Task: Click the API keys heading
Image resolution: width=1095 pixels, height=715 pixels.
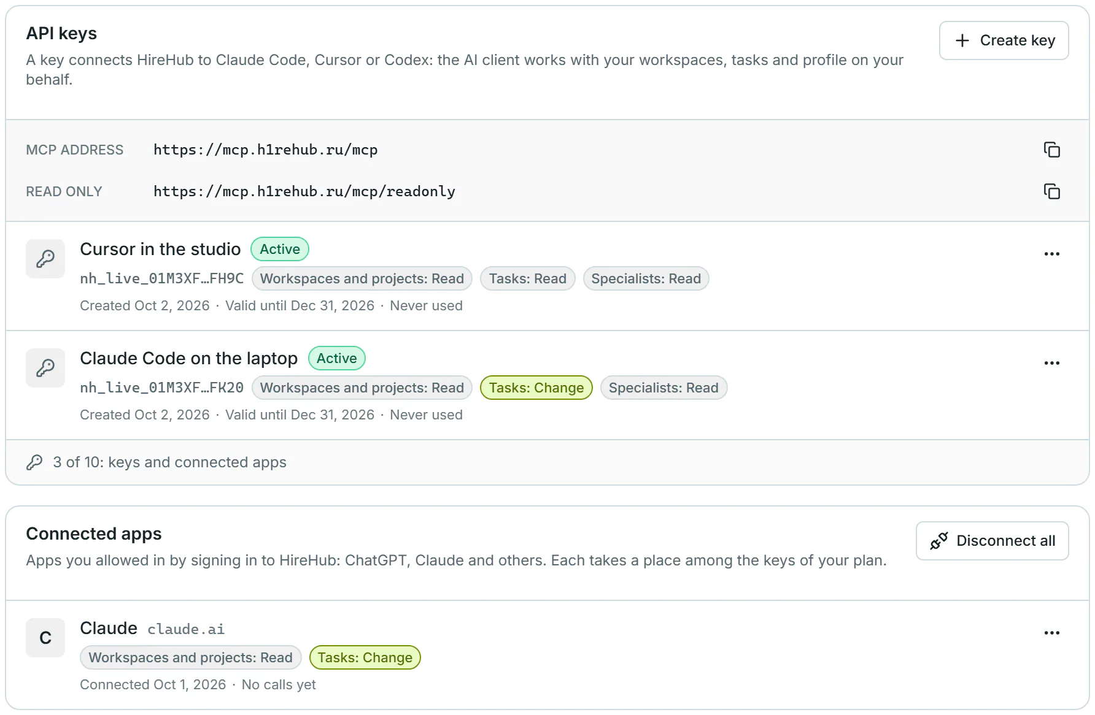Action: click(61, 33)
